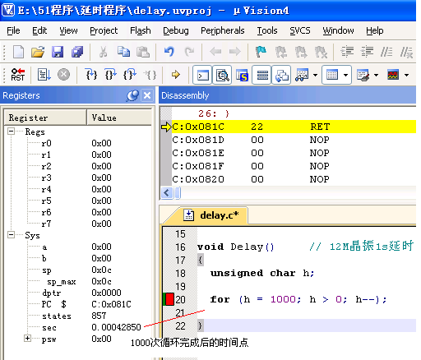Redo with the grayed arrow icon
This screenshot has width=421, height=360.
coord(189,52)
